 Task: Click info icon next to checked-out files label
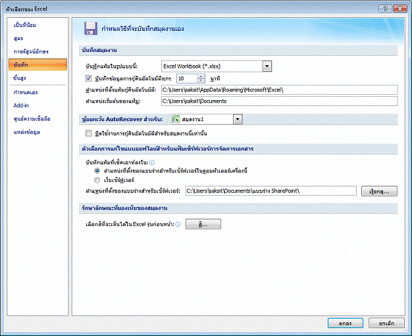click(152, 161)
